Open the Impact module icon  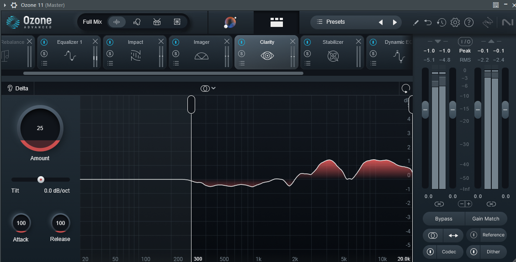[x=136, y=56]
